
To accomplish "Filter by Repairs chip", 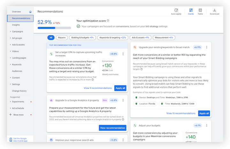I will coord(61,37).
